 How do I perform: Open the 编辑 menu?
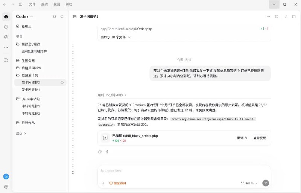[x=44, y=4]
